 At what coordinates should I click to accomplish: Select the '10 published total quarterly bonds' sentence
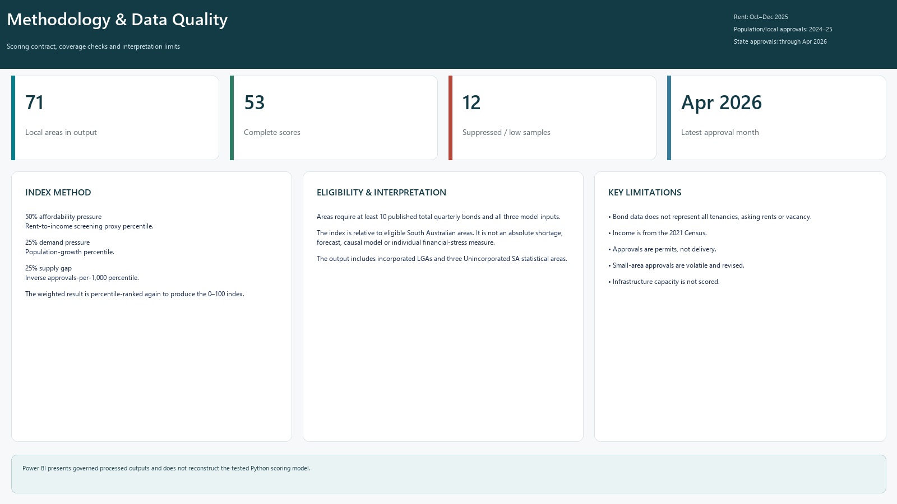438,217
